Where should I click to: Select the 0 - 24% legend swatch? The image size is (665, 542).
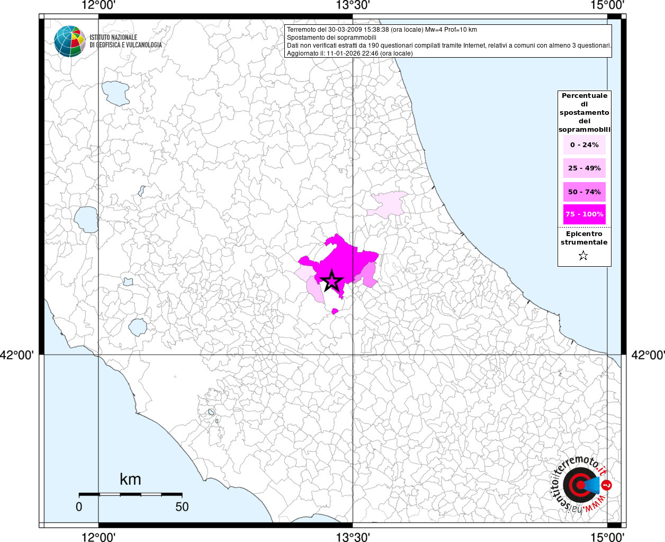point(585,144)
